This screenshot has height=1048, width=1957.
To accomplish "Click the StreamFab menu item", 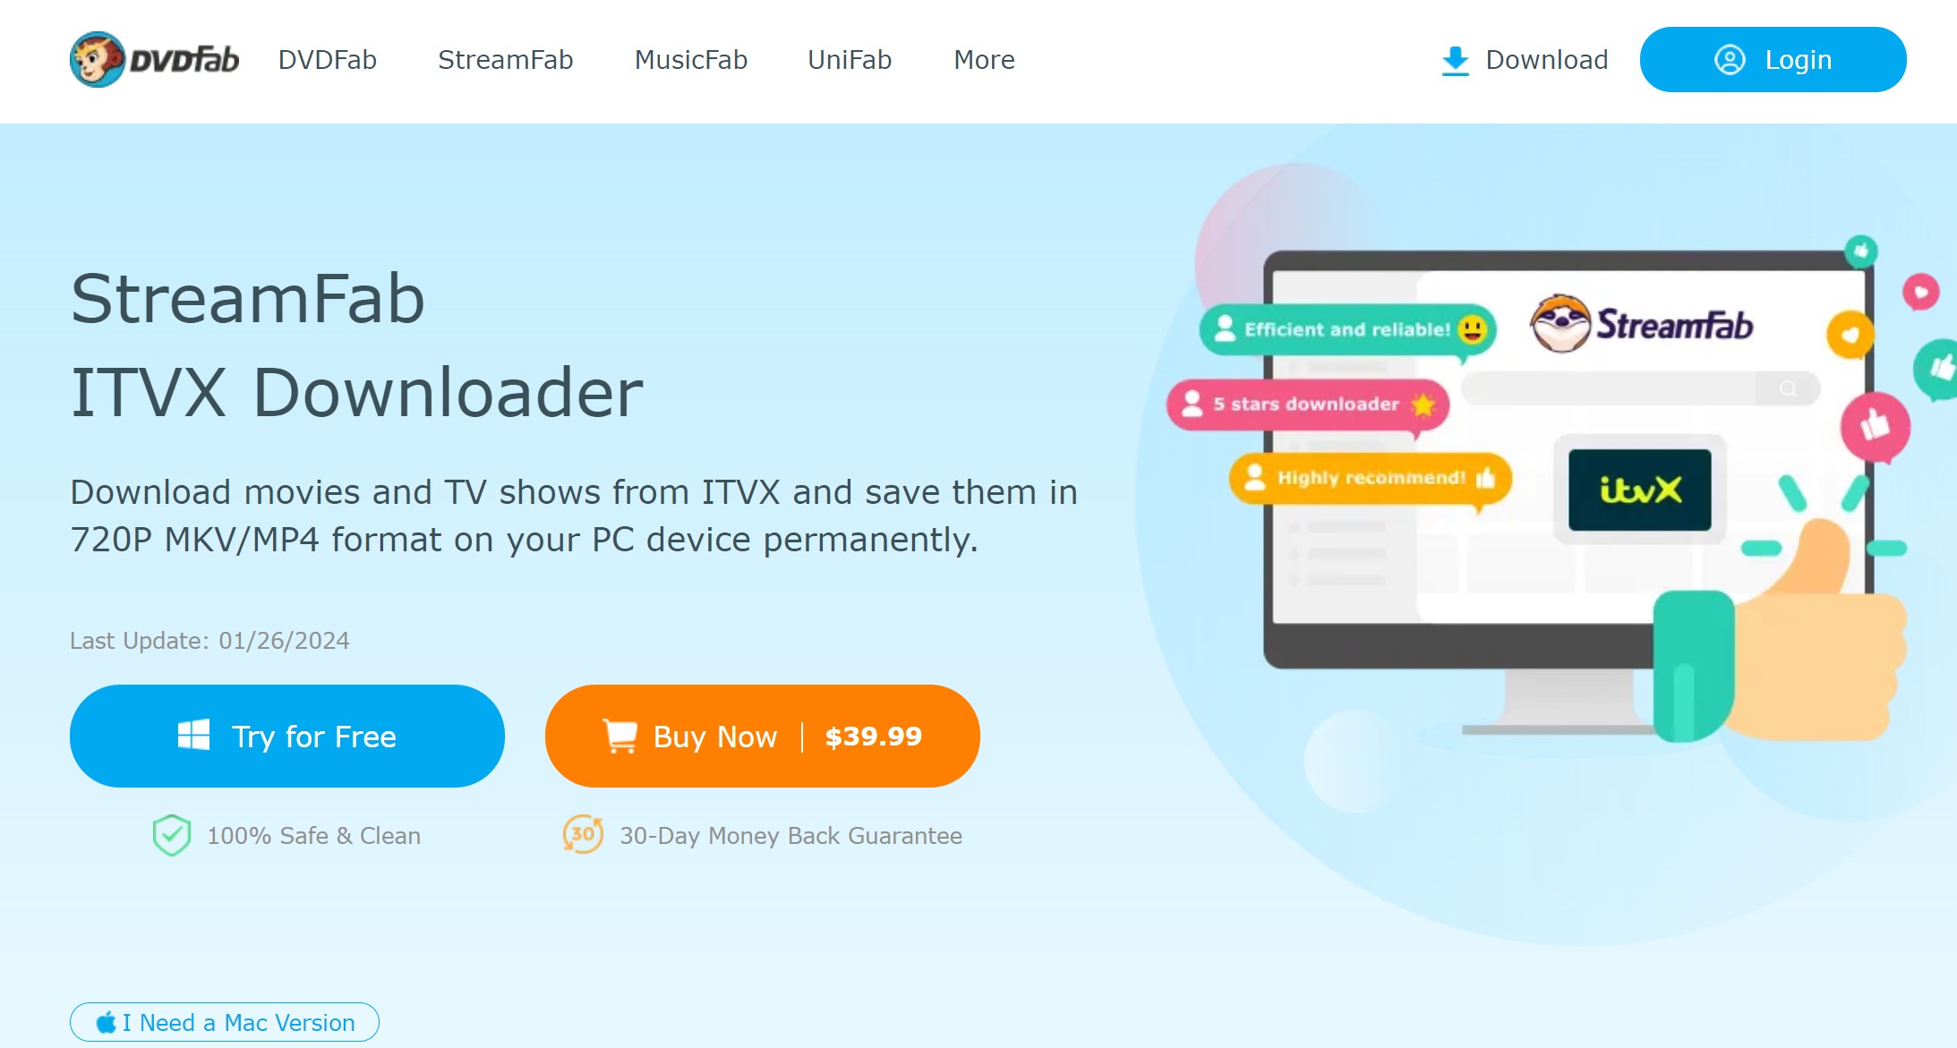I will click(x=503, y=60).
